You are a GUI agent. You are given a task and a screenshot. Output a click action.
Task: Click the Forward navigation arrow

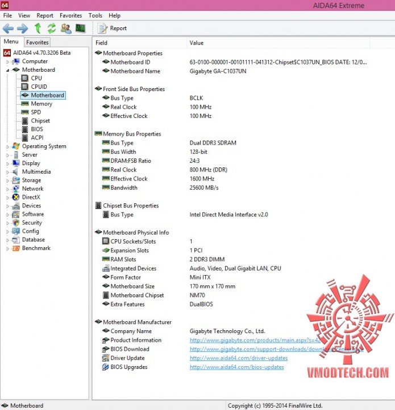pyautogui.click(x=22, y=28)
